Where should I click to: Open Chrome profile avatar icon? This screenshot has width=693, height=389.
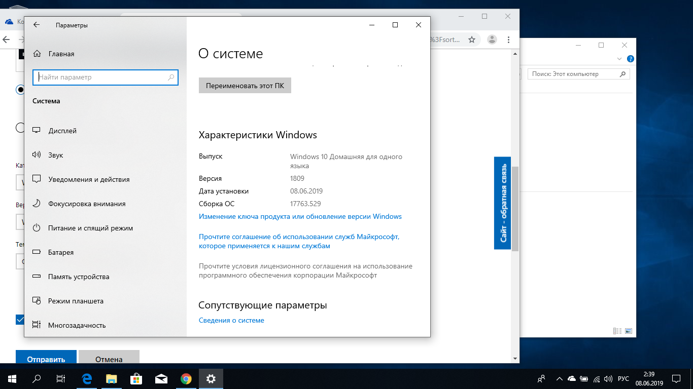pyautogui.click(x=492, y=40)
